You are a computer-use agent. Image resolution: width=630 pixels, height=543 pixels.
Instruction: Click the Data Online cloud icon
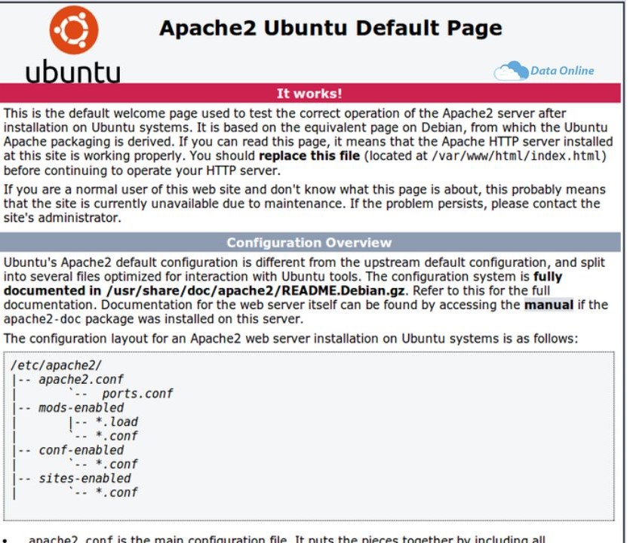[x=511, y=71]
